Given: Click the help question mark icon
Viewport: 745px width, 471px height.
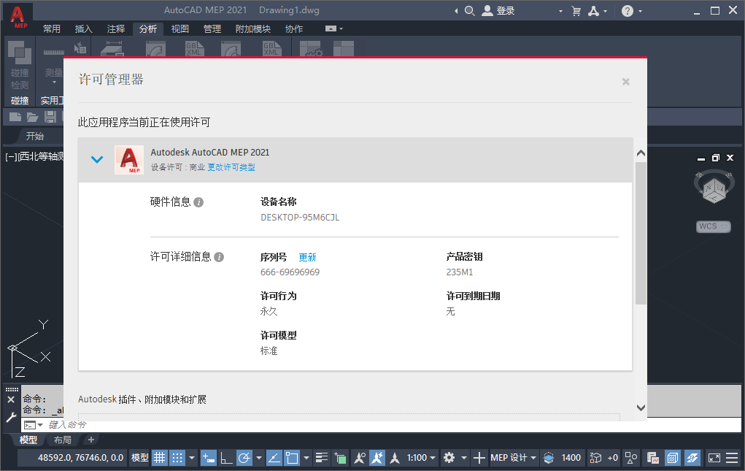Looking at the screenshot, I should [x=628, y=11].
